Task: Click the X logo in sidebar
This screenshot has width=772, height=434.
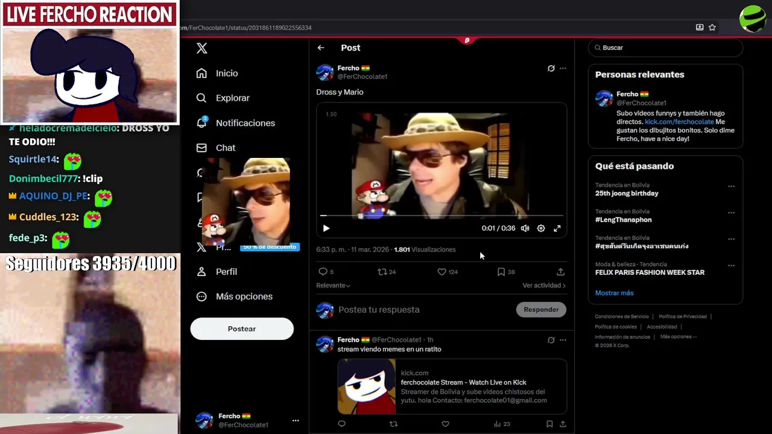Action: point(202,48)
